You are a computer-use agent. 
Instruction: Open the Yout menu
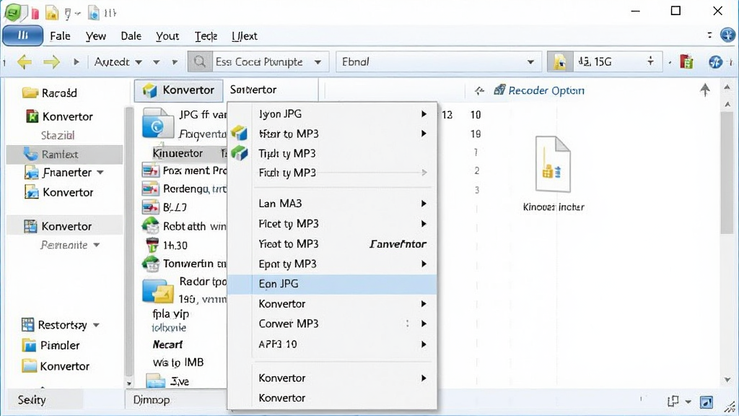[167, 36]
